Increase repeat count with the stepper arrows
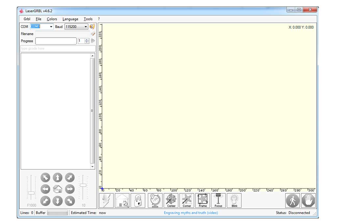 (x=87, y=39)
